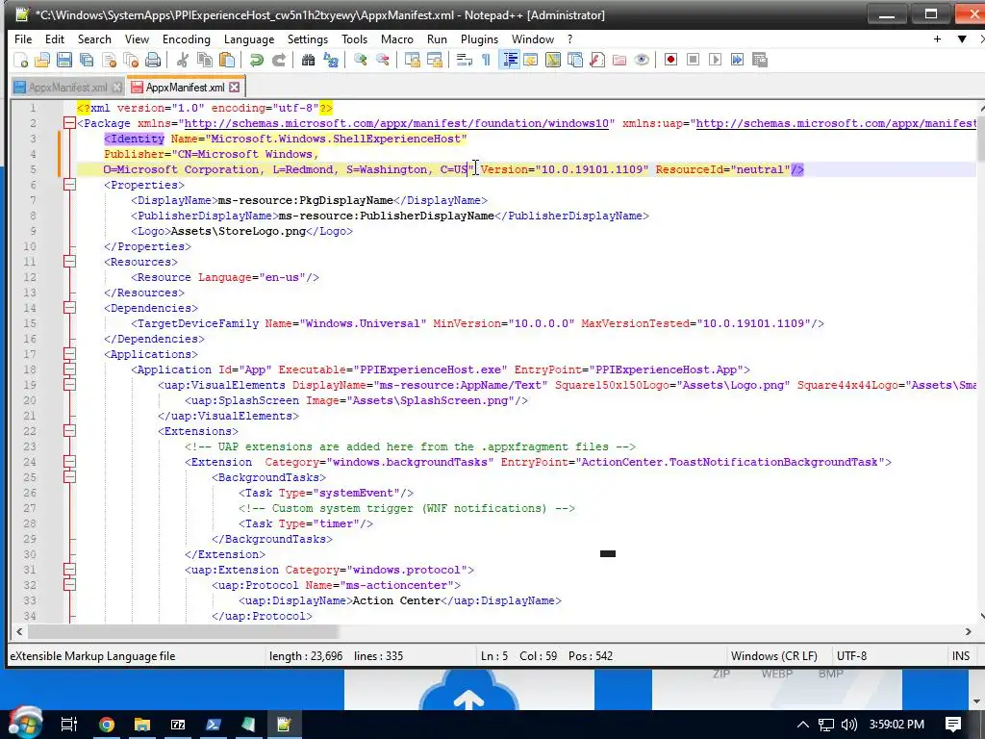Collapse the Properties fold on line 6
Viewport: 985px width, 739px height.
[x=69, y=186]
